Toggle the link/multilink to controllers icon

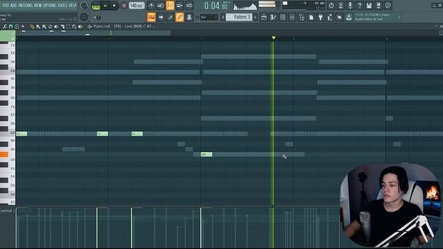coord(179,17)
